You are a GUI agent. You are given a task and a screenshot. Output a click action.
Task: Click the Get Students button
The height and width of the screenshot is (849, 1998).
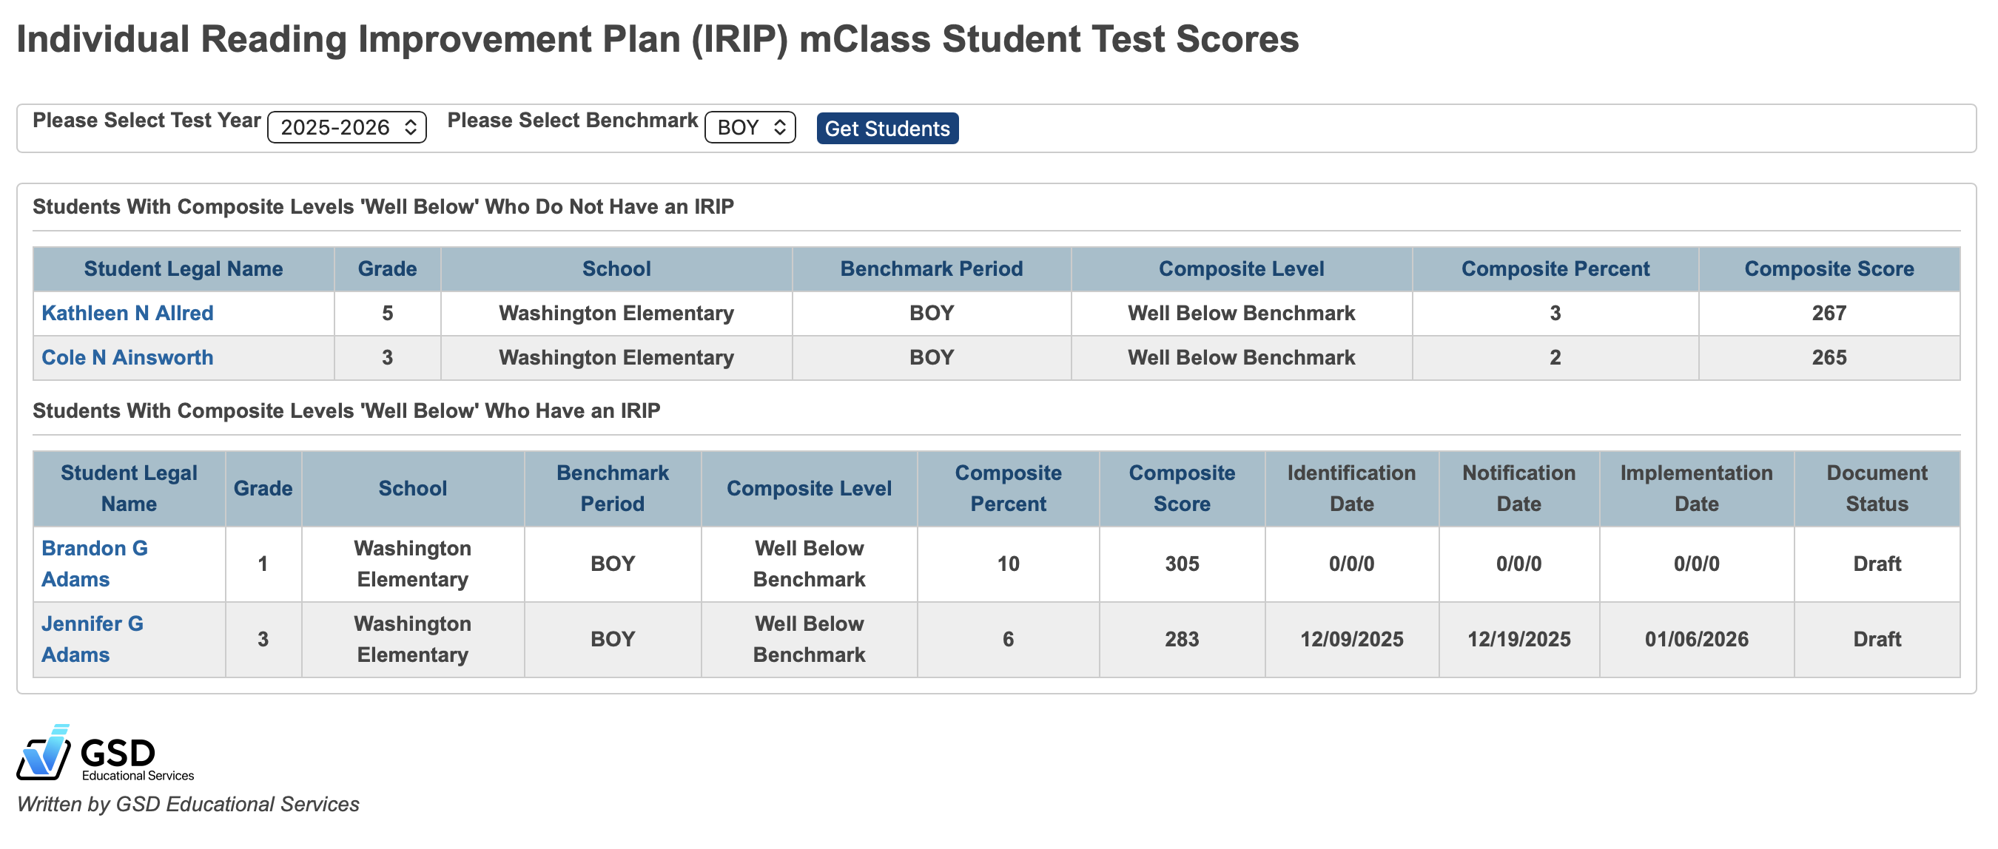(887, 129)
